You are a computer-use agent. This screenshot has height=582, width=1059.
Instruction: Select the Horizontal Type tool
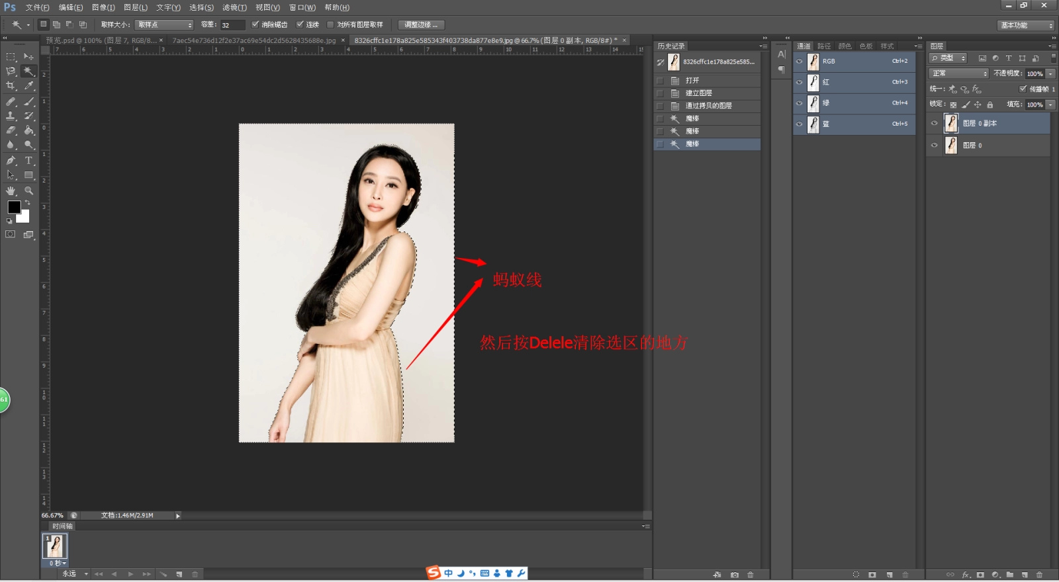28,161
